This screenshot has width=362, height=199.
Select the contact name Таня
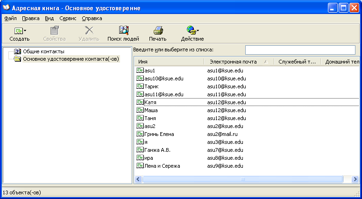click(150, 118)
